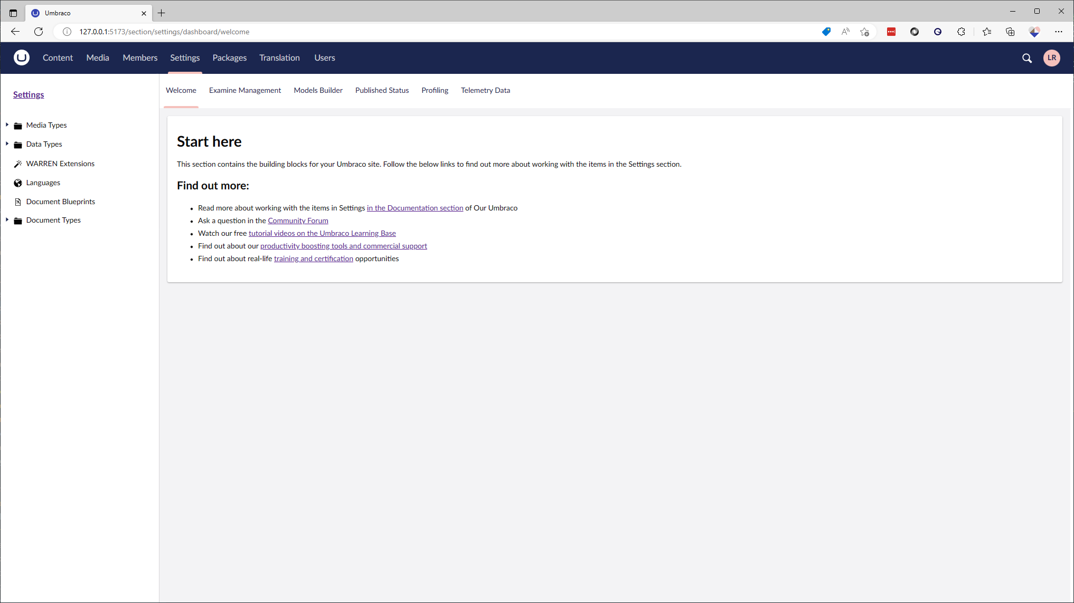Go to the Packages section

click(x=229, y=58)
